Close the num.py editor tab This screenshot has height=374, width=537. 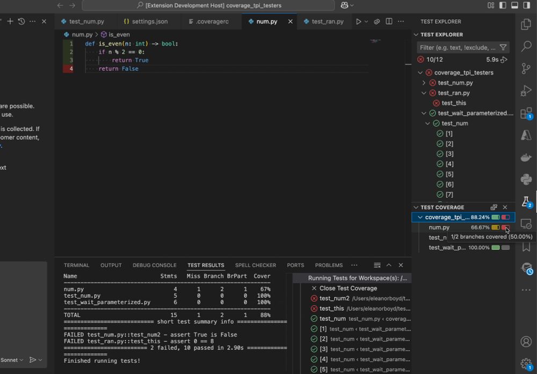pyautogui.click(x=290, y=21)
